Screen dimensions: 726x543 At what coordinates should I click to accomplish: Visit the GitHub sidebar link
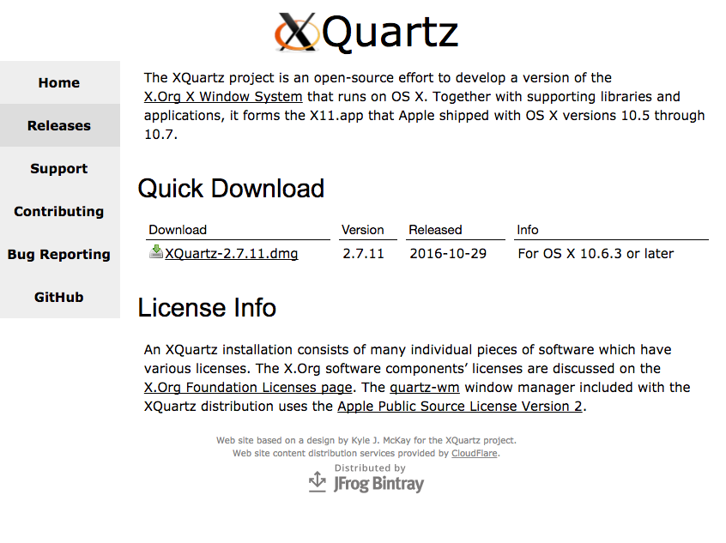pos(59,298)
